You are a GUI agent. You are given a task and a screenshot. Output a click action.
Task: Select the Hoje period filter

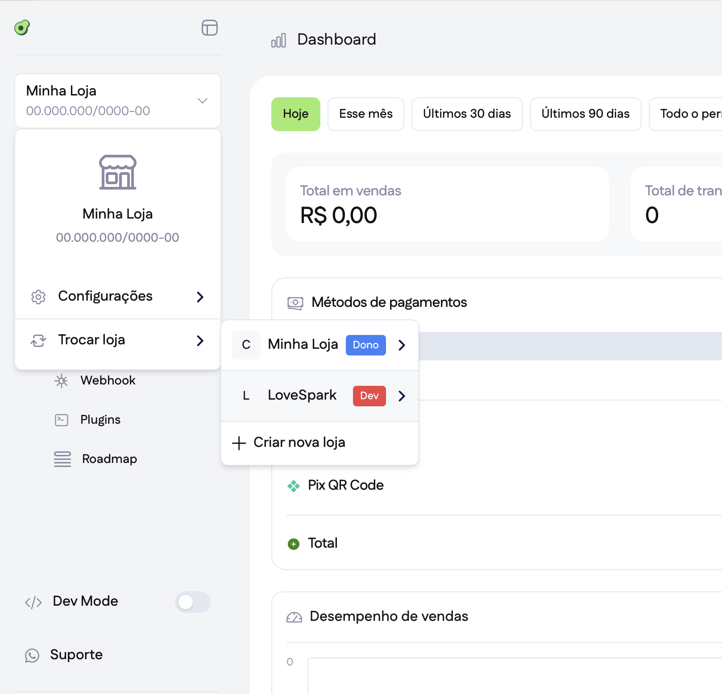pos(296,114)
